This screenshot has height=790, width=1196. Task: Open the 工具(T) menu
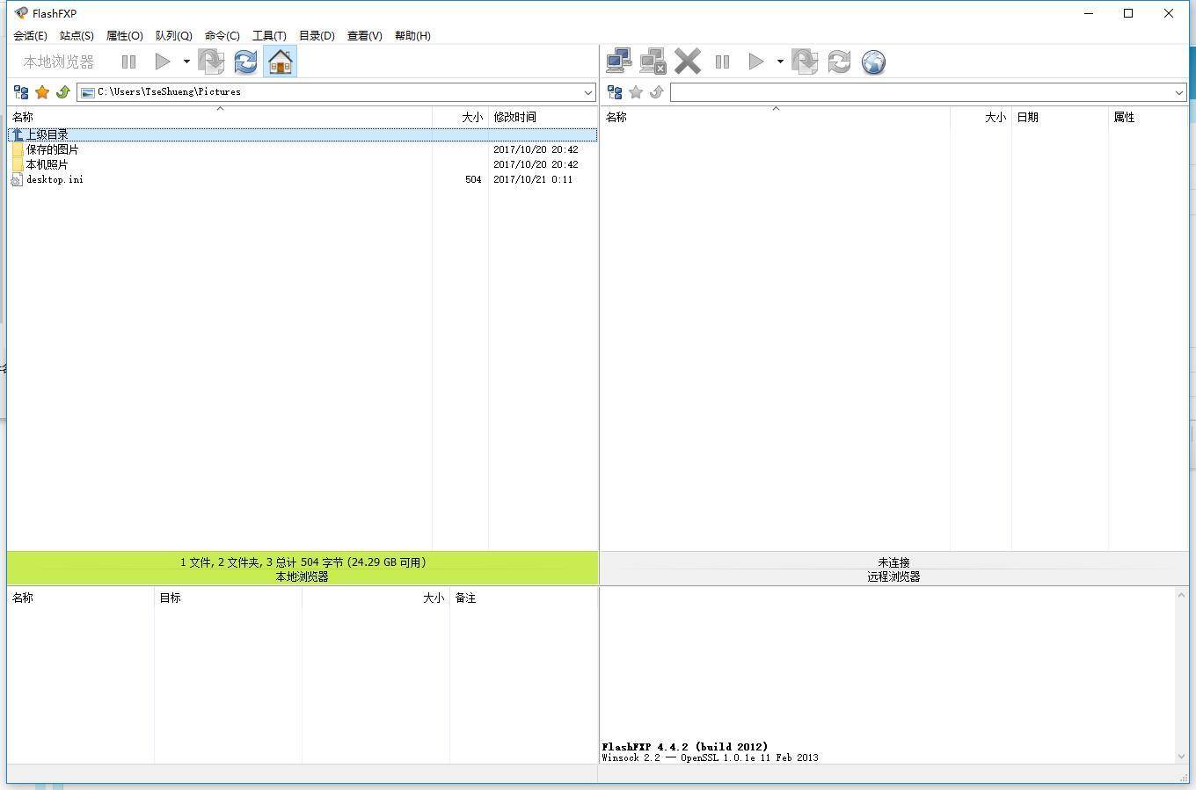tap(269, 36)
